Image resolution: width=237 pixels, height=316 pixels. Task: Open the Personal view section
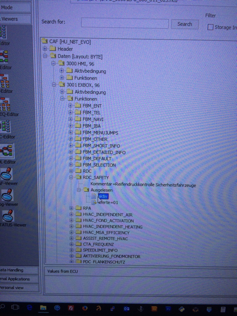click(x=19, y=288)
